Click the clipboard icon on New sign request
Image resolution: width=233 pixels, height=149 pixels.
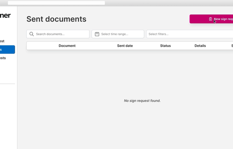[x=210, y=19]
